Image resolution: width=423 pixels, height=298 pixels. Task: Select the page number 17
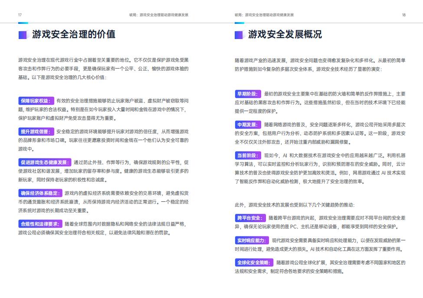click(20, 15)
